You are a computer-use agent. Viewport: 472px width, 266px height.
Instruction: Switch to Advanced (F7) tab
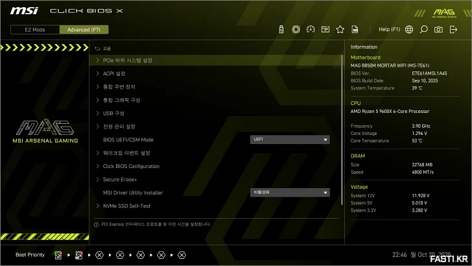(x=84, y=30)
